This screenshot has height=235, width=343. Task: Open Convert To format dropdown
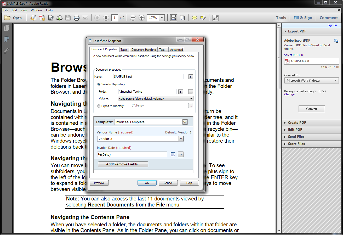(x=312, y=81)
